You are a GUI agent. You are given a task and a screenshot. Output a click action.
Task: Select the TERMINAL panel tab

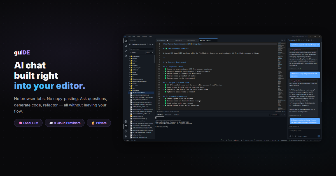coord(160,115)
